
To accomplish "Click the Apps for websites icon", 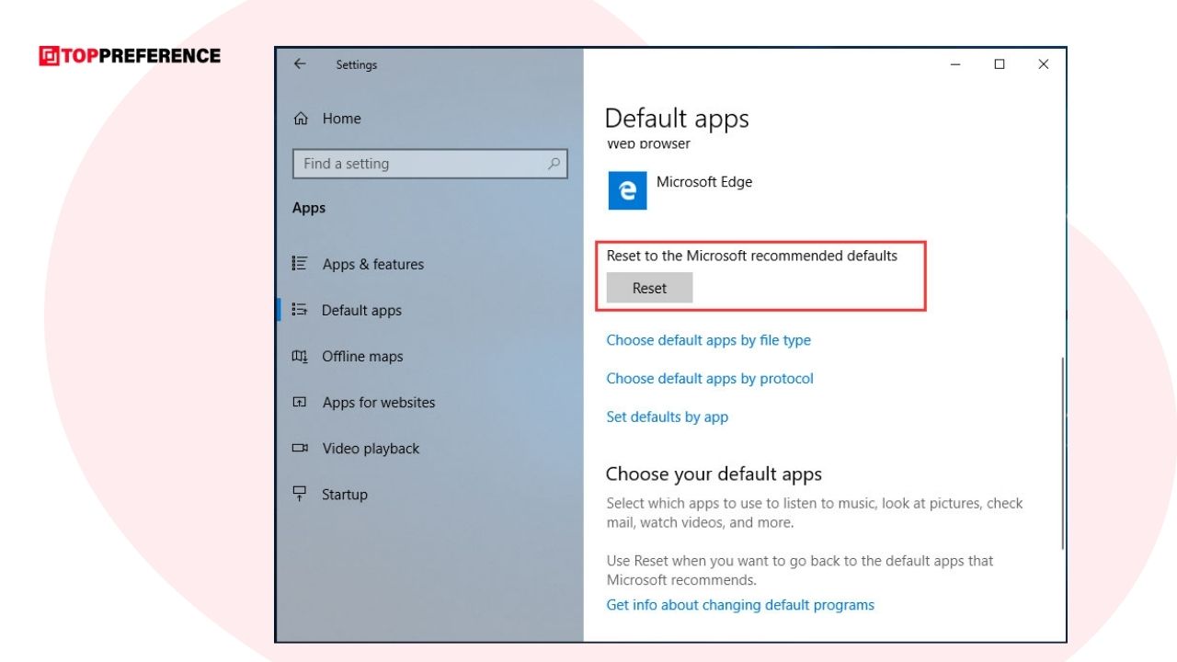I will coord(299,402).
